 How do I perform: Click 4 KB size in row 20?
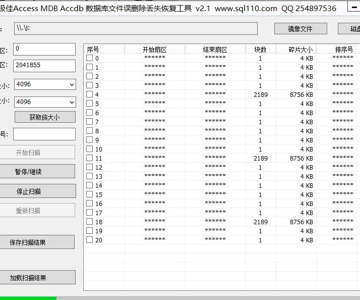point(307,240)
